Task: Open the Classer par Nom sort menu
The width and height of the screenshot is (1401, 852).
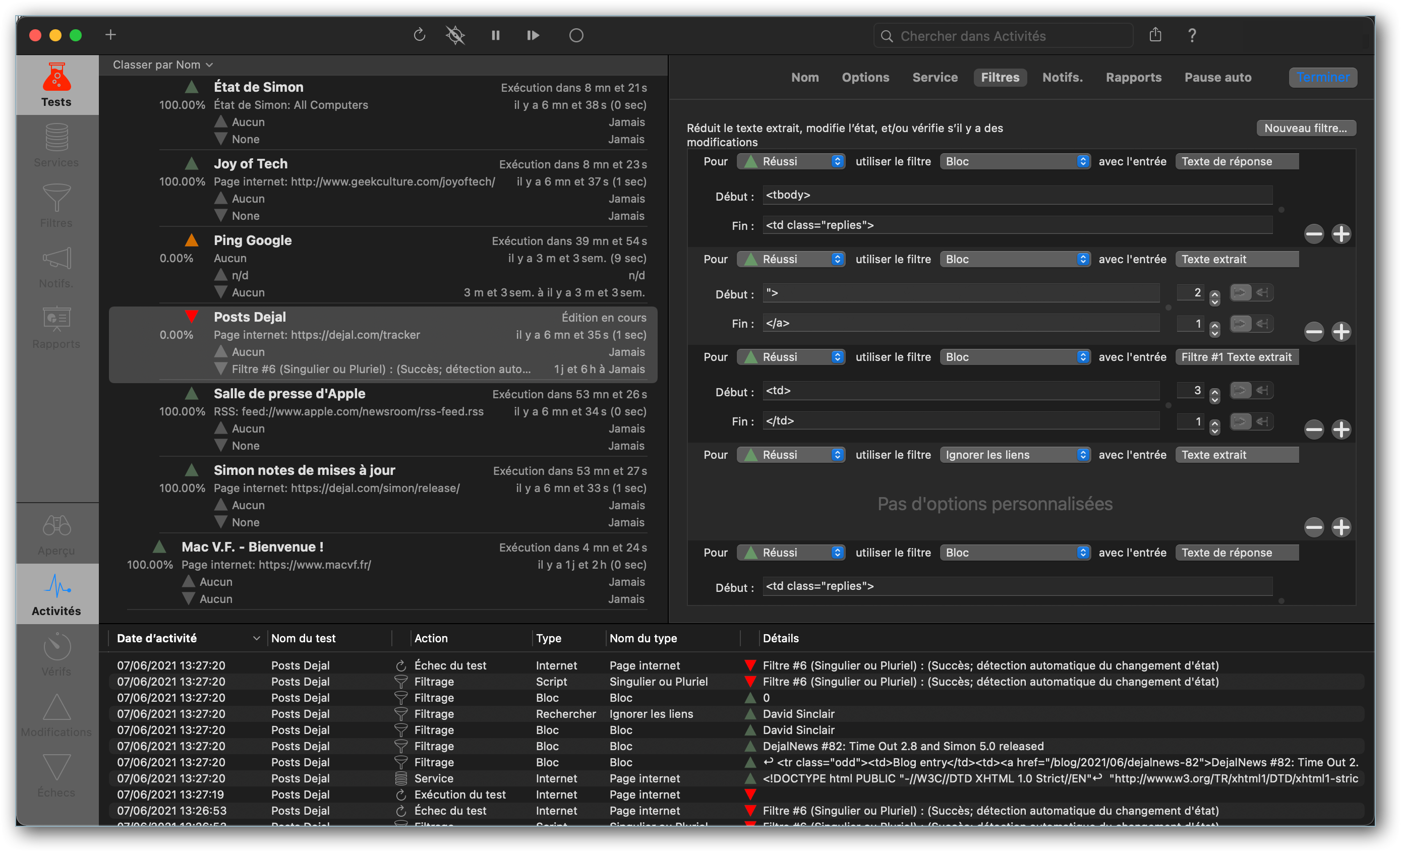Action: pyautogui.click(x=162, y=65)
